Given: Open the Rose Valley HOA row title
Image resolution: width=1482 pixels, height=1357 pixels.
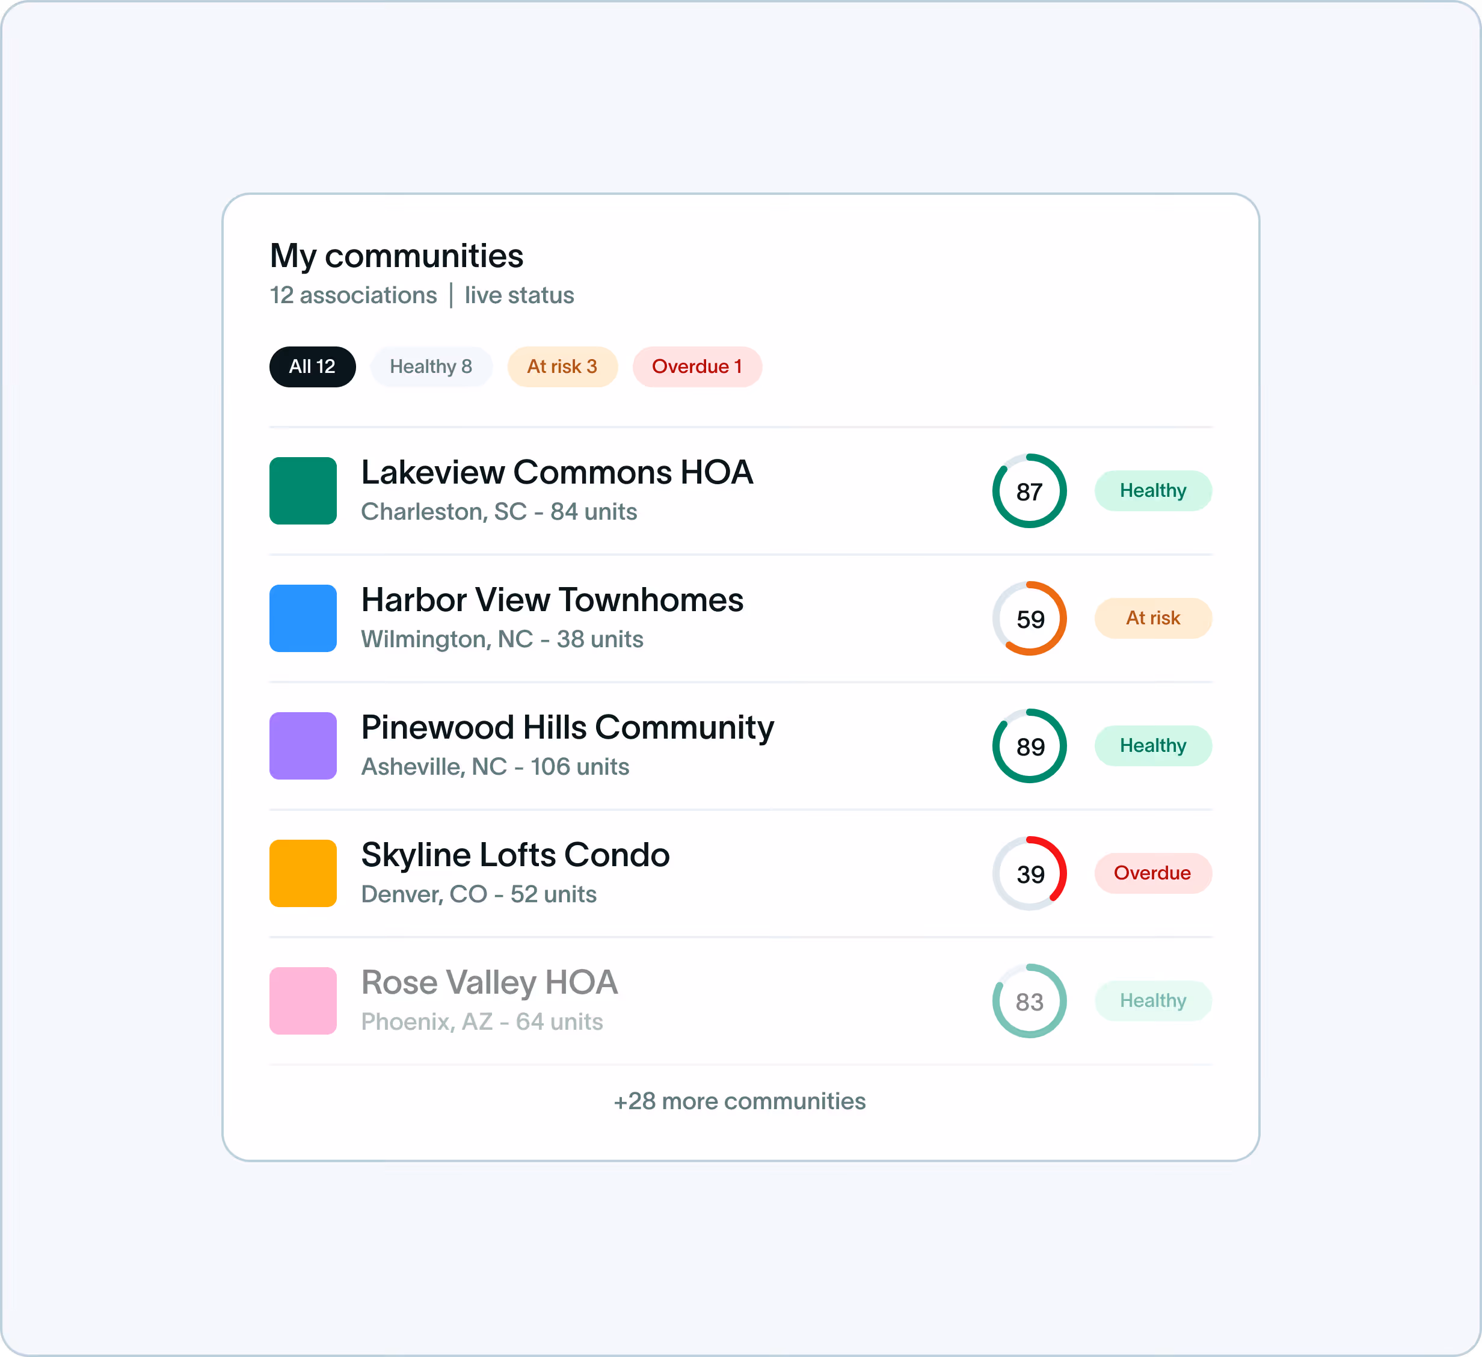Looking at the screenshot, I should click(489, 982).
